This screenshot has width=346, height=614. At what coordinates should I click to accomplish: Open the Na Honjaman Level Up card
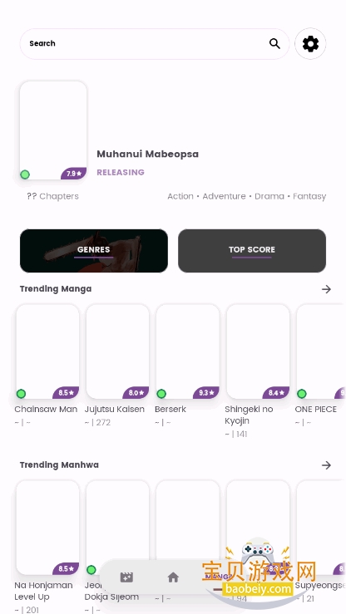tap(47, 528)
